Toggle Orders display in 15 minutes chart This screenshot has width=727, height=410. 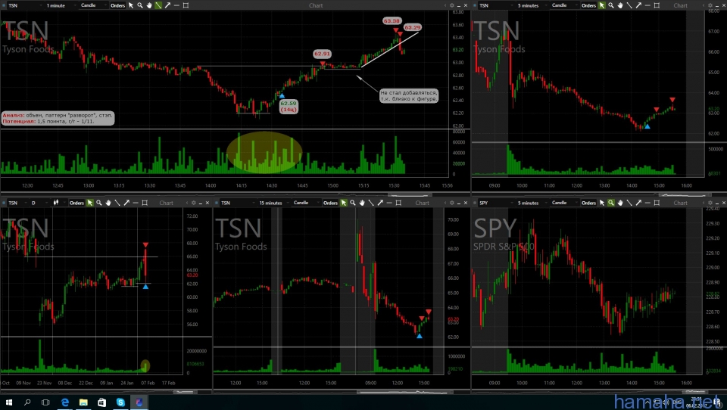pyautogui.click(x=330, y=203)
